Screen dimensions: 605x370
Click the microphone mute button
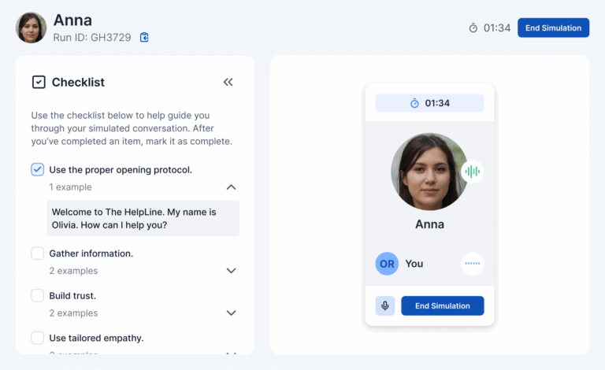click(x=385, y=305)
